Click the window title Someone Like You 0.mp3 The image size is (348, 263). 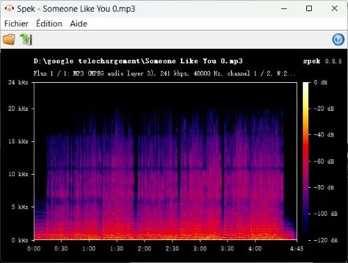coord(89,9)
